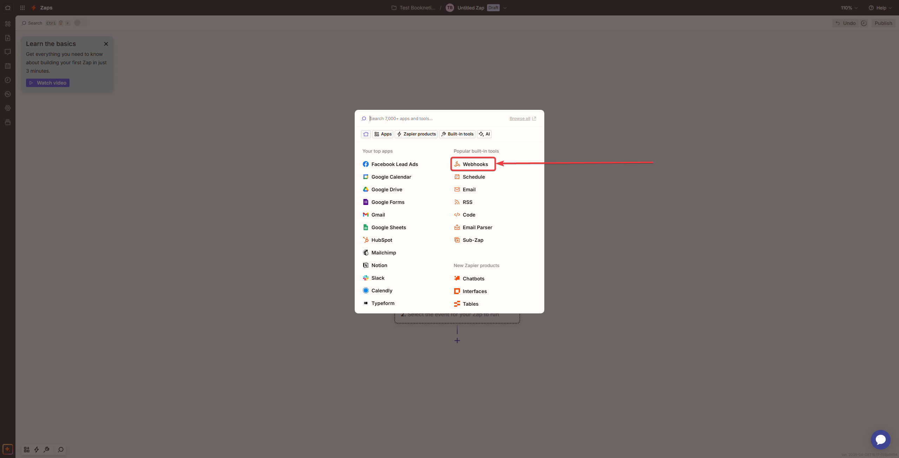Open the Help dropdown menu
Viewport: 899px width, 458px height.
(880, 8)
